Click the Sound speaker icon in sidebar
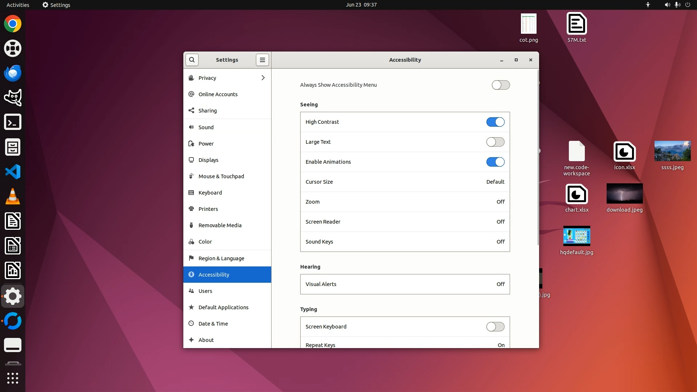 coord(191,127)
